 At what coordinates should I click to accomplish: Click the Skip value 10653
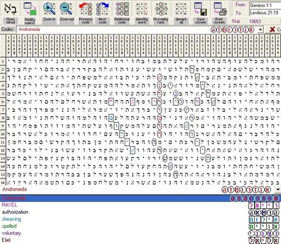click(x=255, y=21)
